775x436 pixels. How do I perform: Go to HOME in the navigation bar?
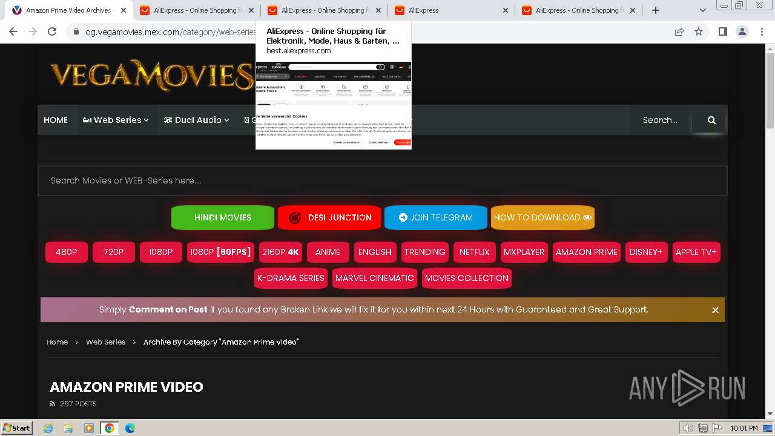pyautogui.click(x=56, y=120)
